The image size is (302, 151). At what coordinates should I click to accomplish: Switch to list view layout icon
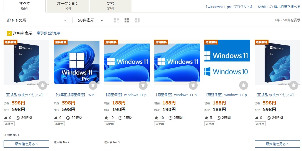117,20
